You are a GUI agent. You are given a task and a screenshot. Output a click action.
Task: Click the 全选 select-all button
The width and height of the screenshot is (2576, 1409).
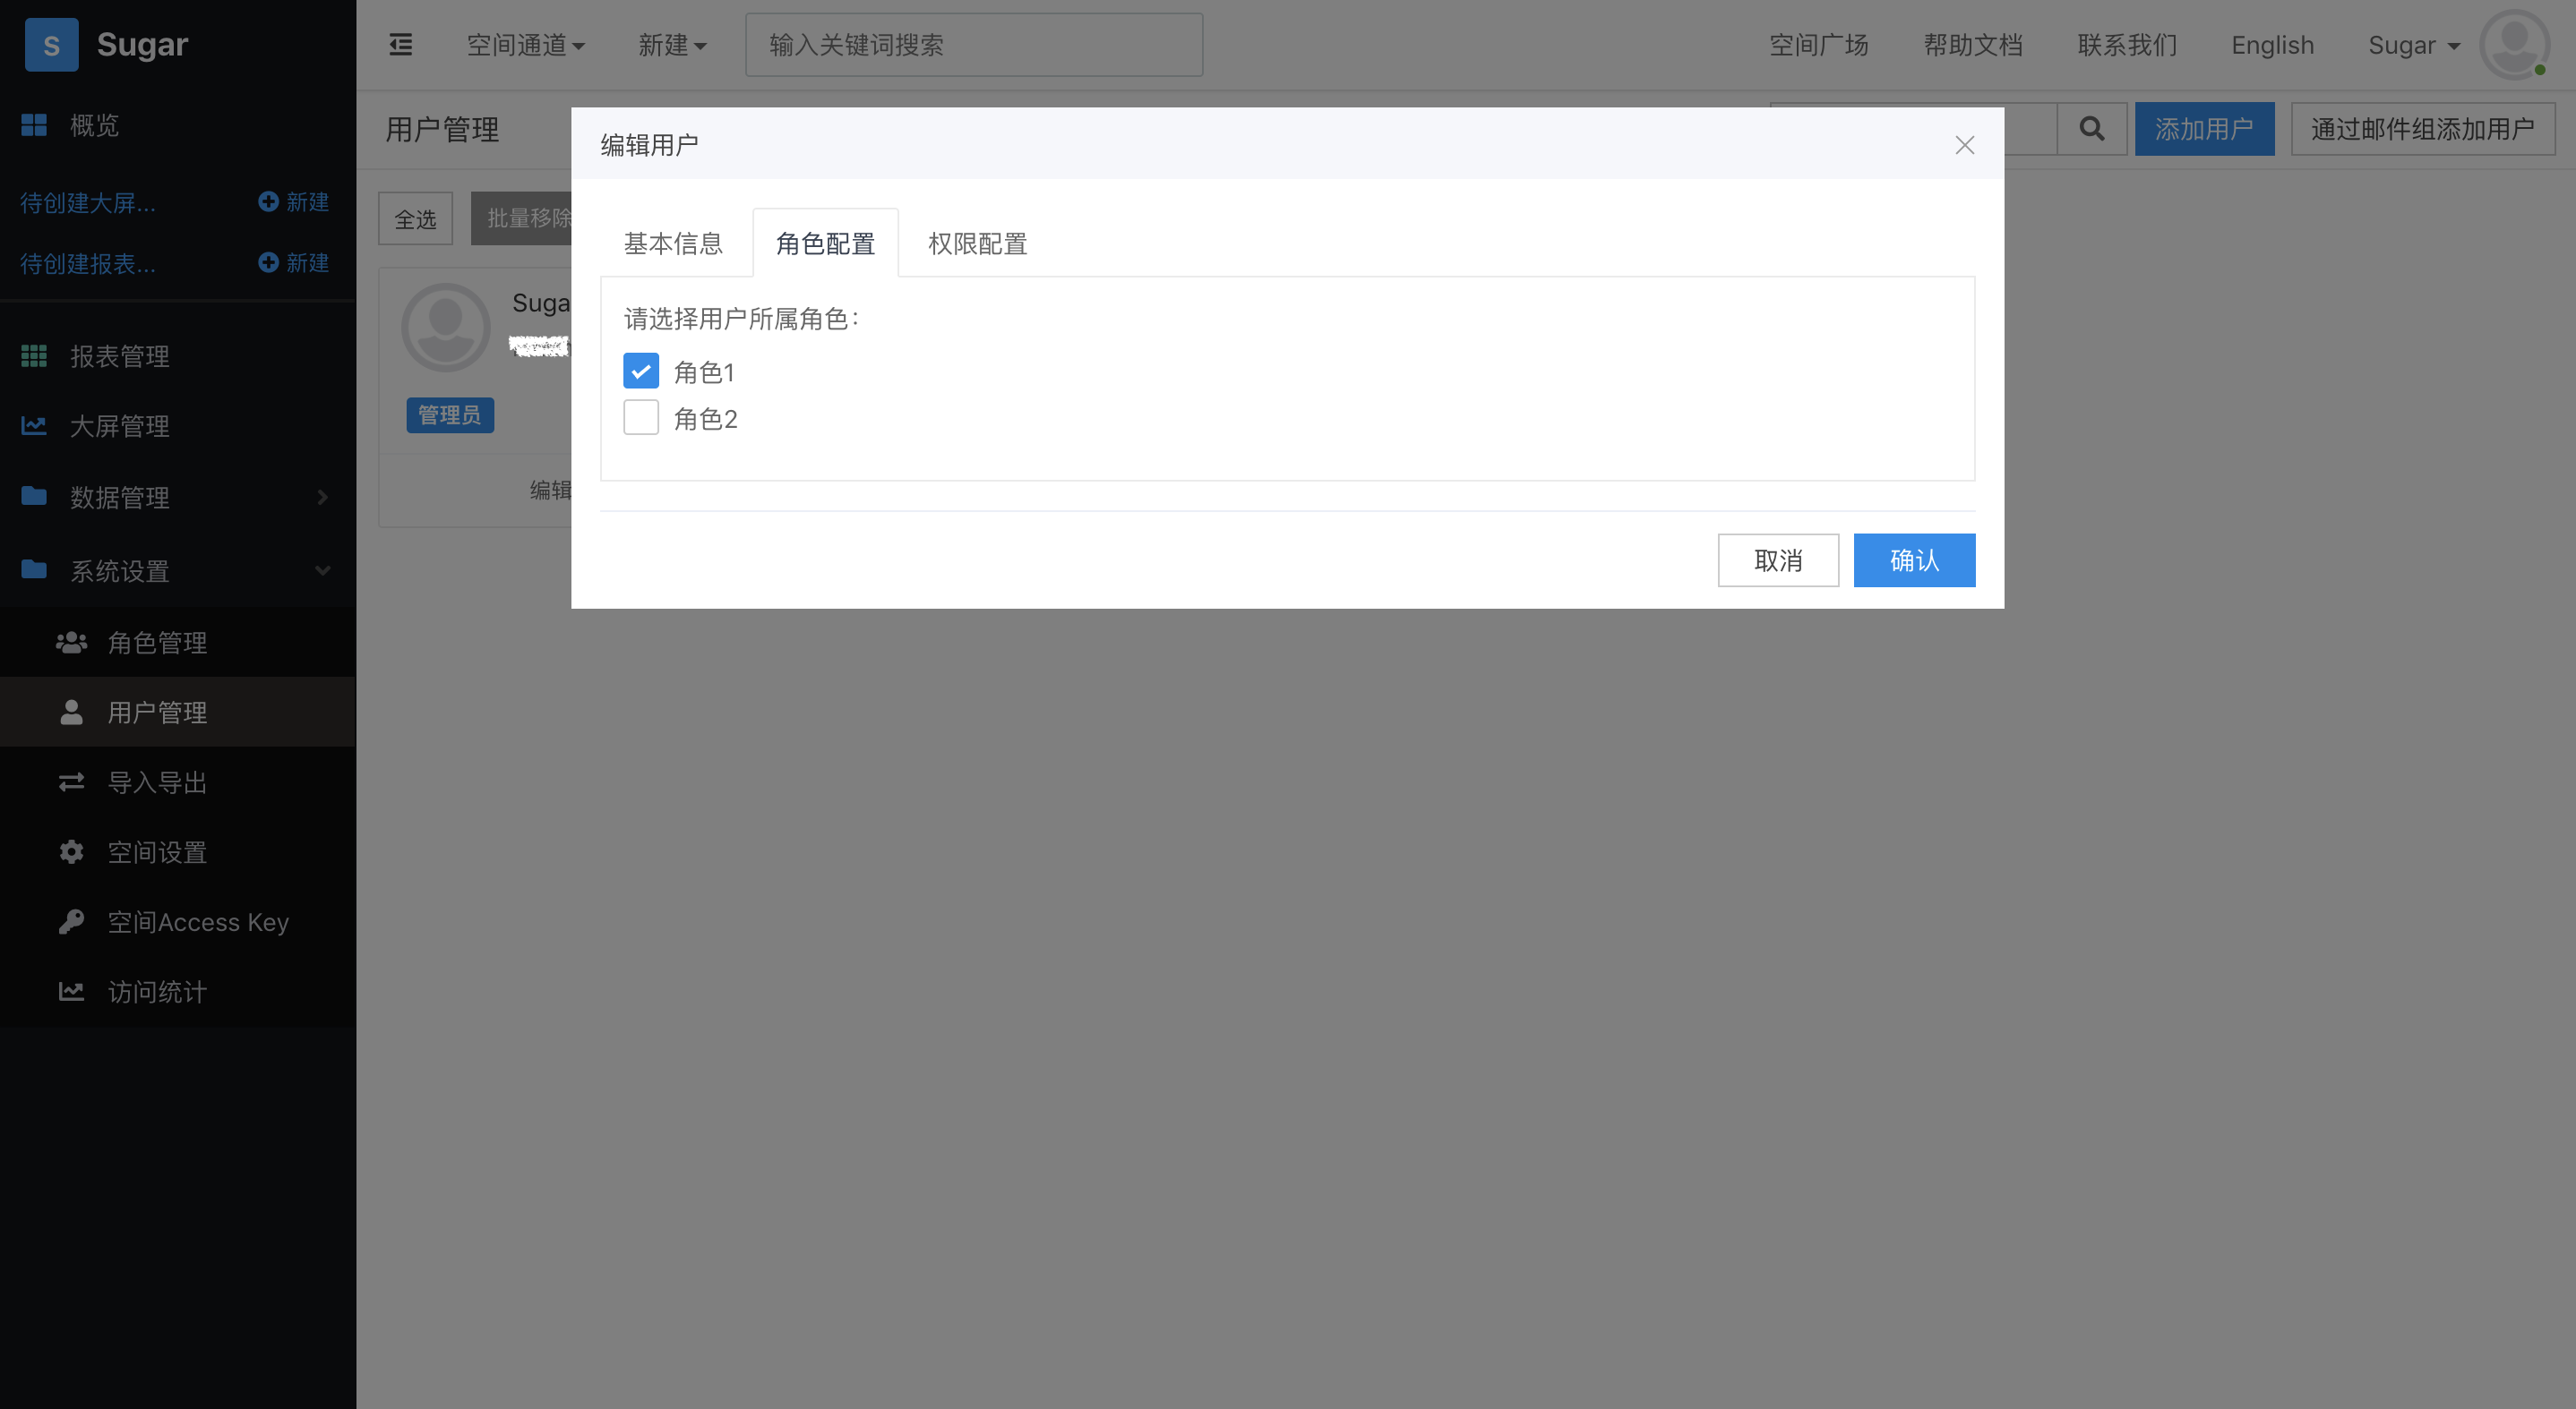click(415, 218)
